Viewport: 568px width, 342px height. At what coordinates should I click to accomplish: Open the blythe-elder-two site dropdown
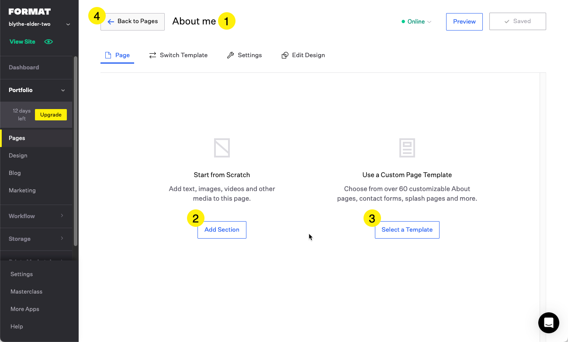point(68,24)
